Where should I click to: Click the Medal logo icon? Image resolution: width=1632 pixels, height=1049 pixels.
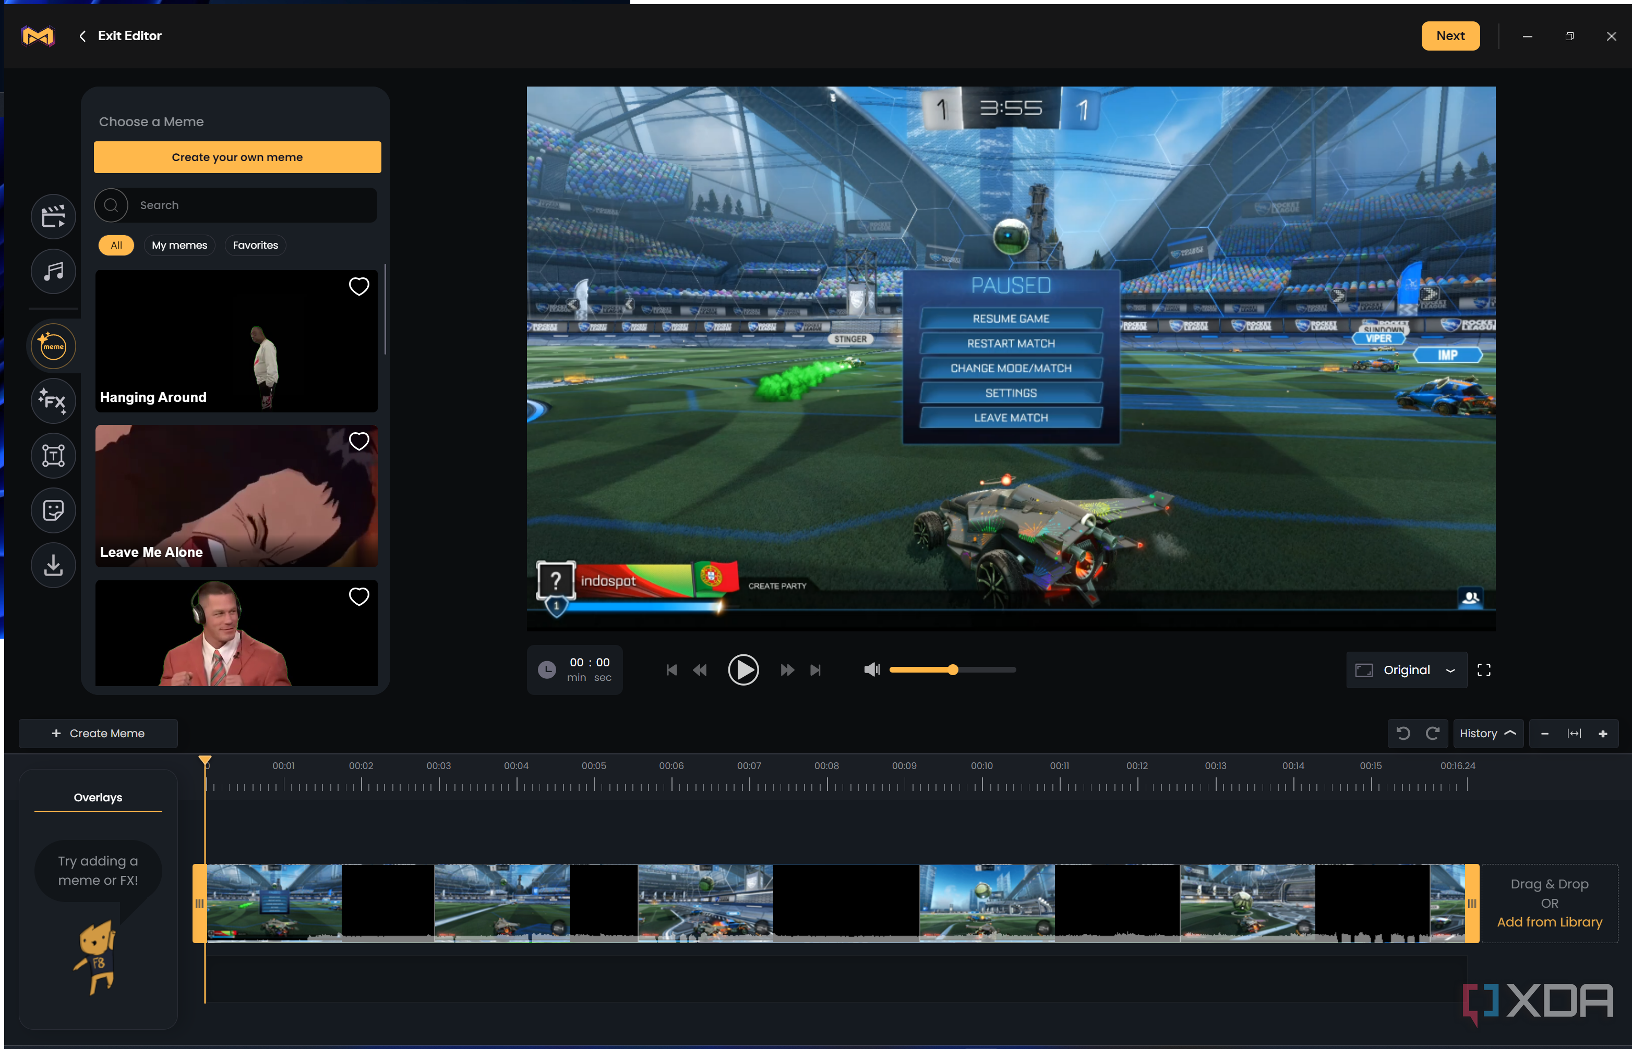(38, 35)
